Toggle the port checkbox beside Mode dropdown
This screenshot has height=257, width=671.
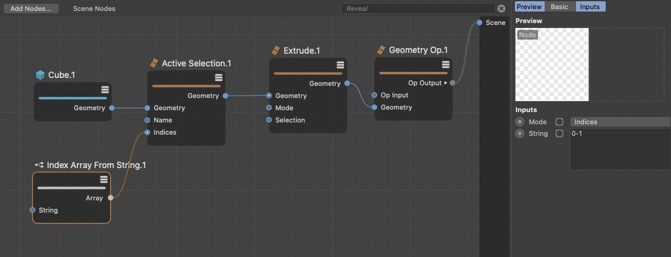click(x=559, y=122)
